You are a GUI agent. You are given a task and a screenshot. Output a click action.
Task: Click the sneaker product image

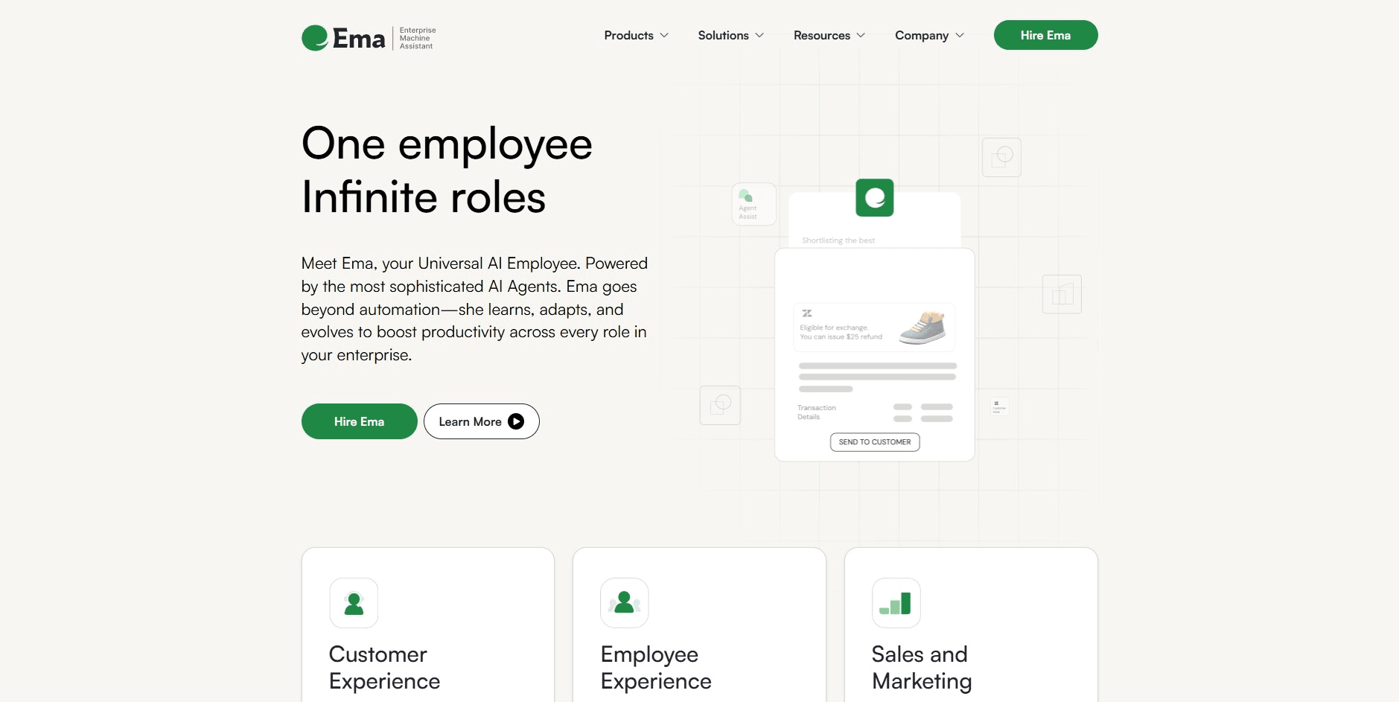point(922,328)
